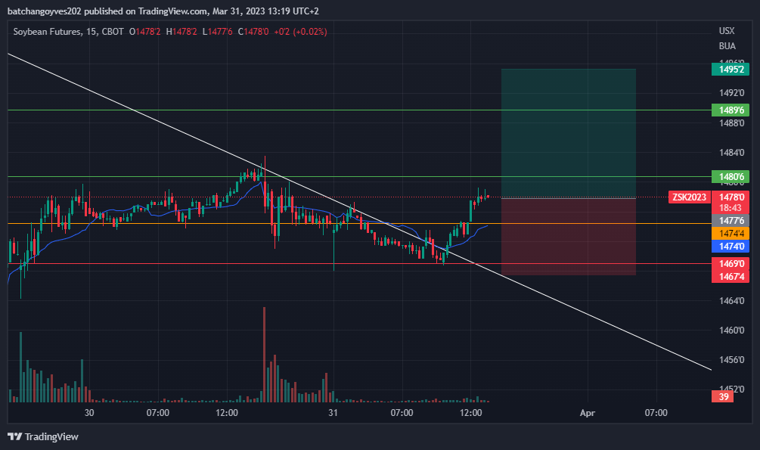Click the change value +0'2 (+0.02%)

click(x=300, y=32)
